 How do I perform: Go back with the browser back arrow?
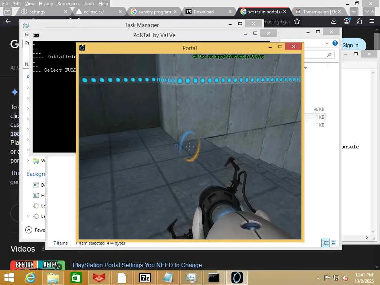point(8,21)
